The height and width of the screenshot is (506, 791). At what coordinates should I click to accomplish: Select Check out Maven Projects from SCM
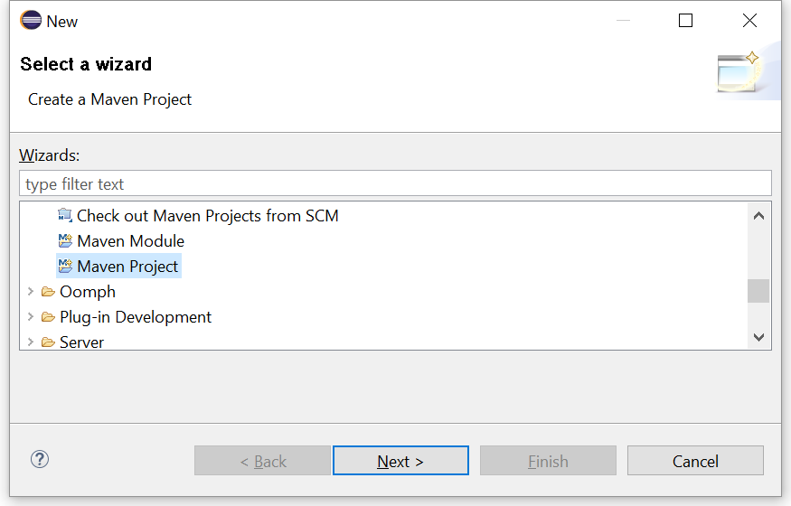[x=207, y=216]
